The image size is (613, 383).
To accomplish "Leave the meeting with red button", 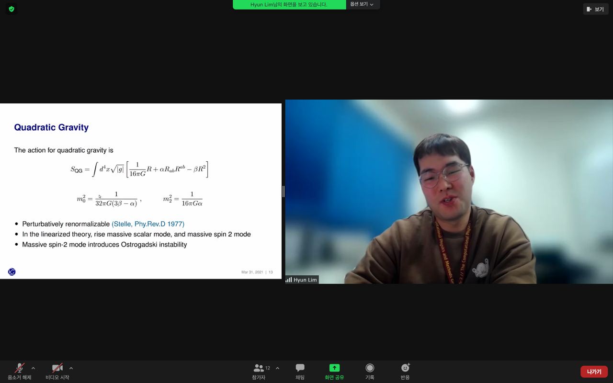I will (x=594, y=372).
